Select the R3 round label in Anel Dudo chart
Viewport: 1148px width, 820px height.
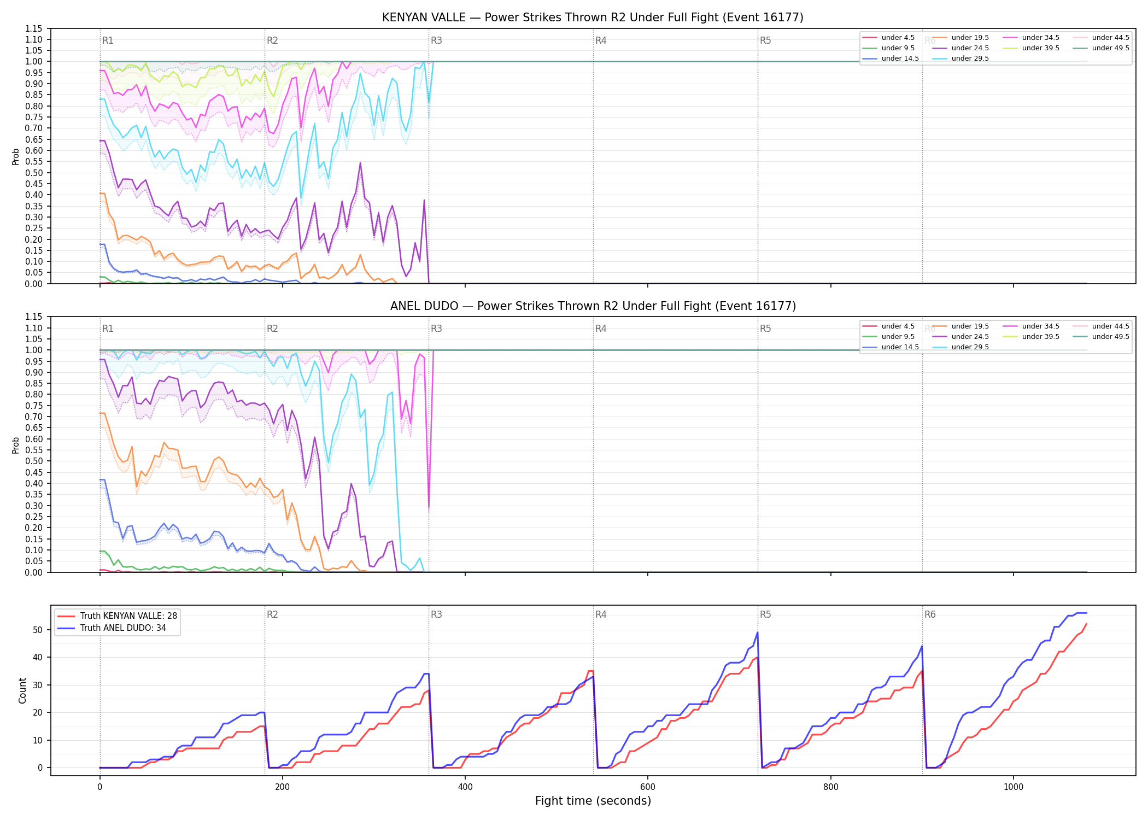point(436,329)
